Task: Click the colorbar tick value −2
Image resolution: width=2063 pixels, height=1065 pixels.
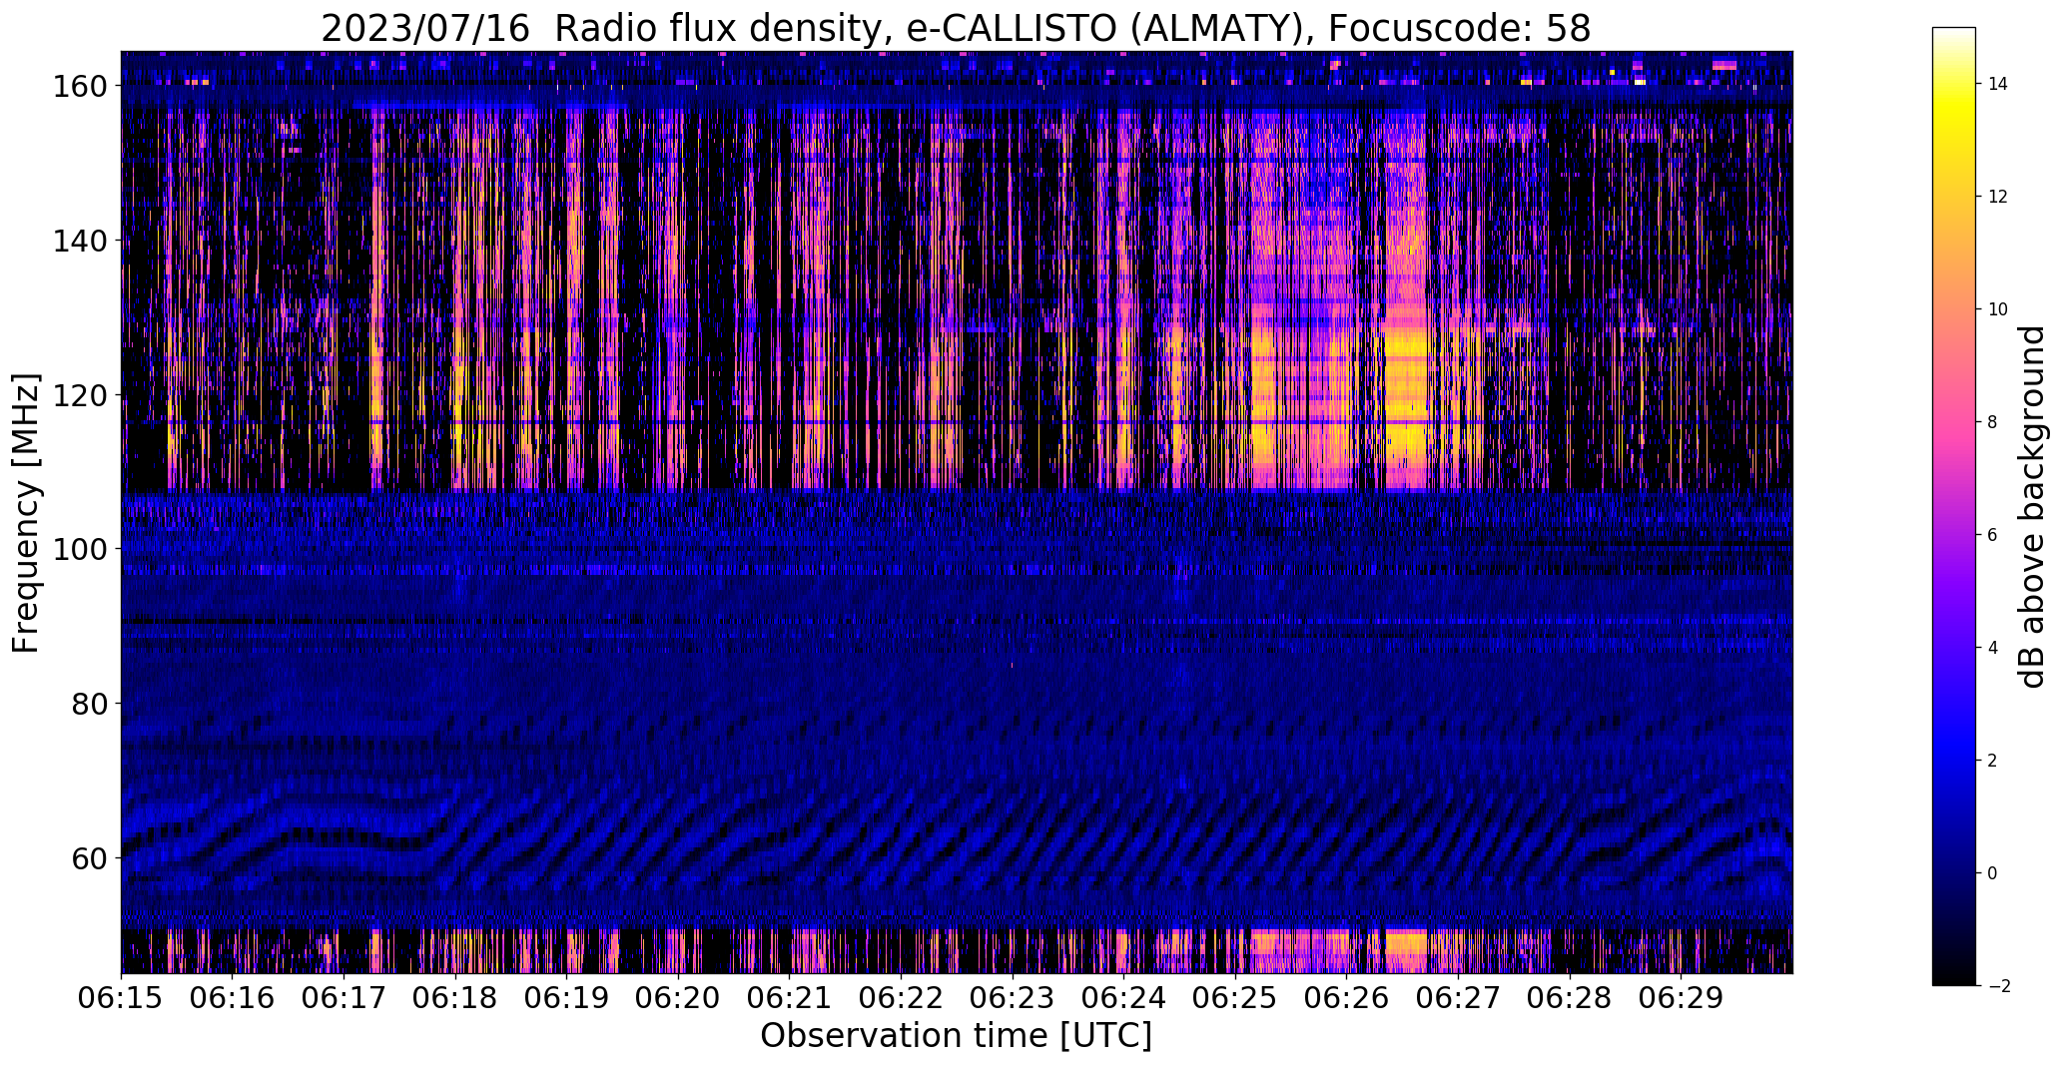Action: point(1998,986)
